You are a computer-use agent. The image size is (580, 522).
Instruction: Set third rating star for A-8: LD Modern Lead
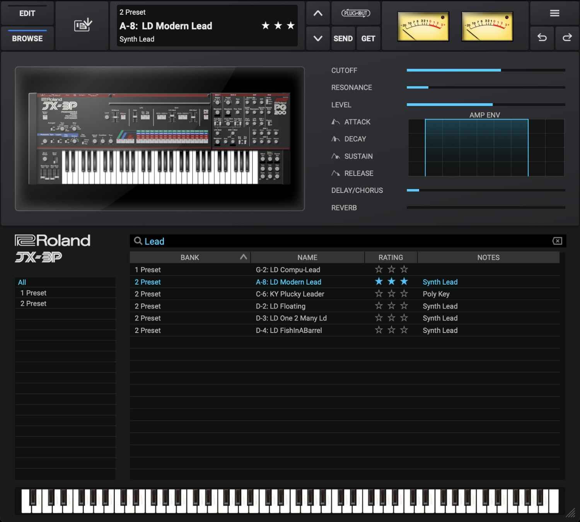pos(404,281)
